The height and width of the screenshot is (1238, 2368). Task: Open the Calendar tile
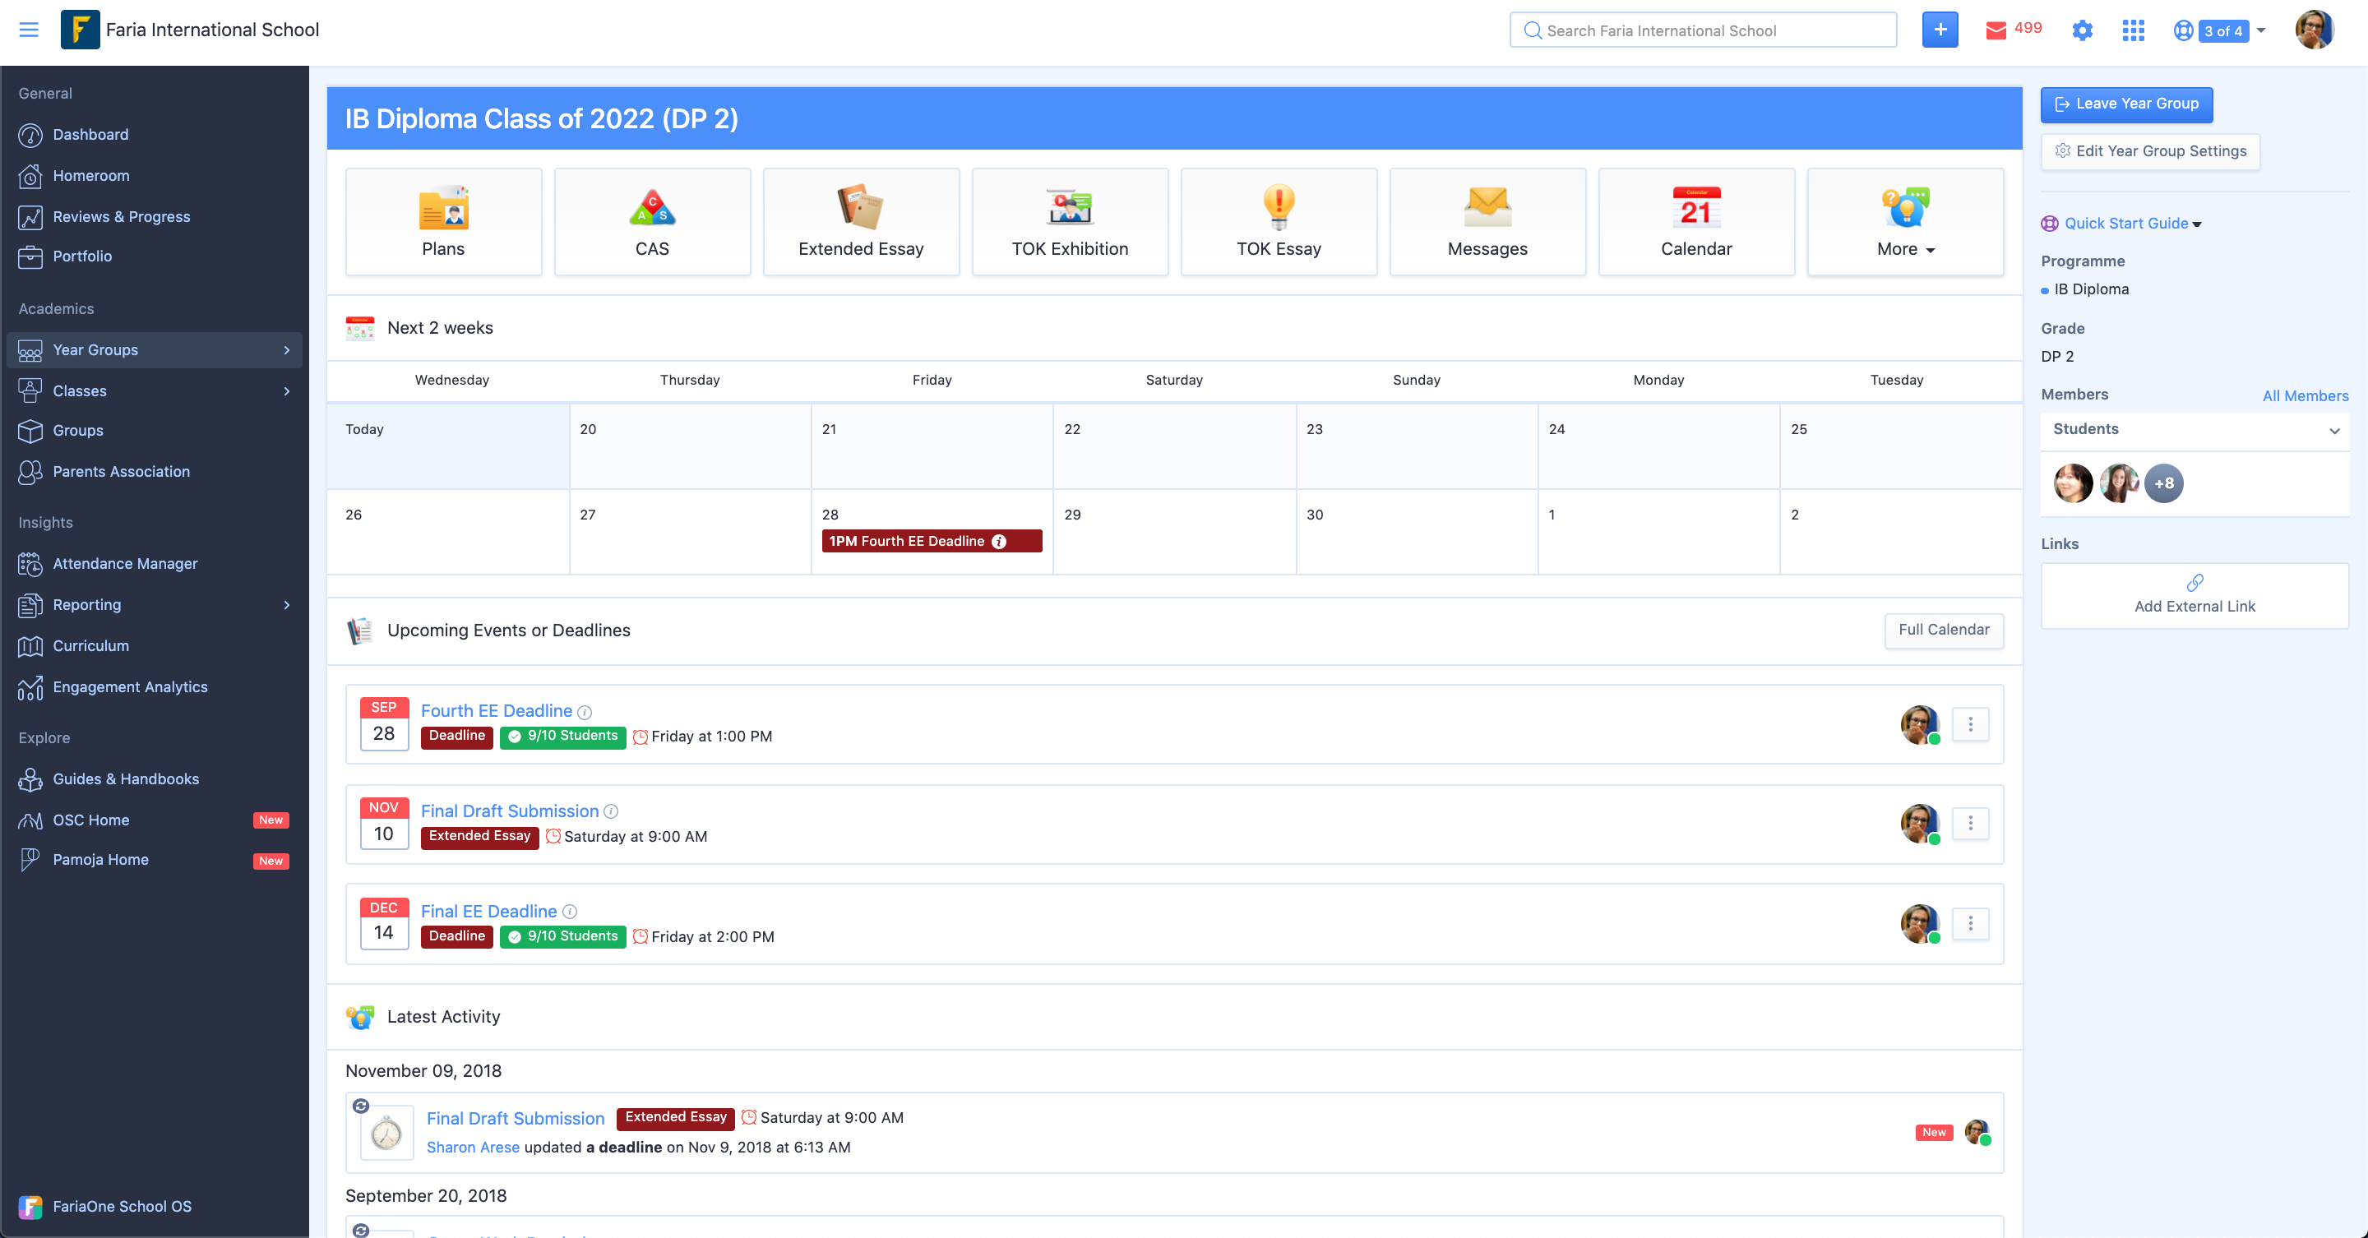(1695, 221)
